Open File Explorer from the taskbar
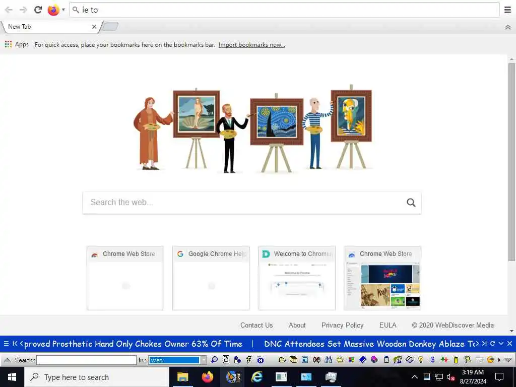The image size is (516, 387). (x=182, y=377)
